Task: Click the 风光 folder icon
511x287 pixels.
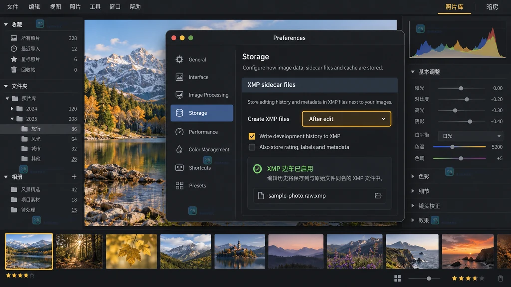Action: click(24, 139)
